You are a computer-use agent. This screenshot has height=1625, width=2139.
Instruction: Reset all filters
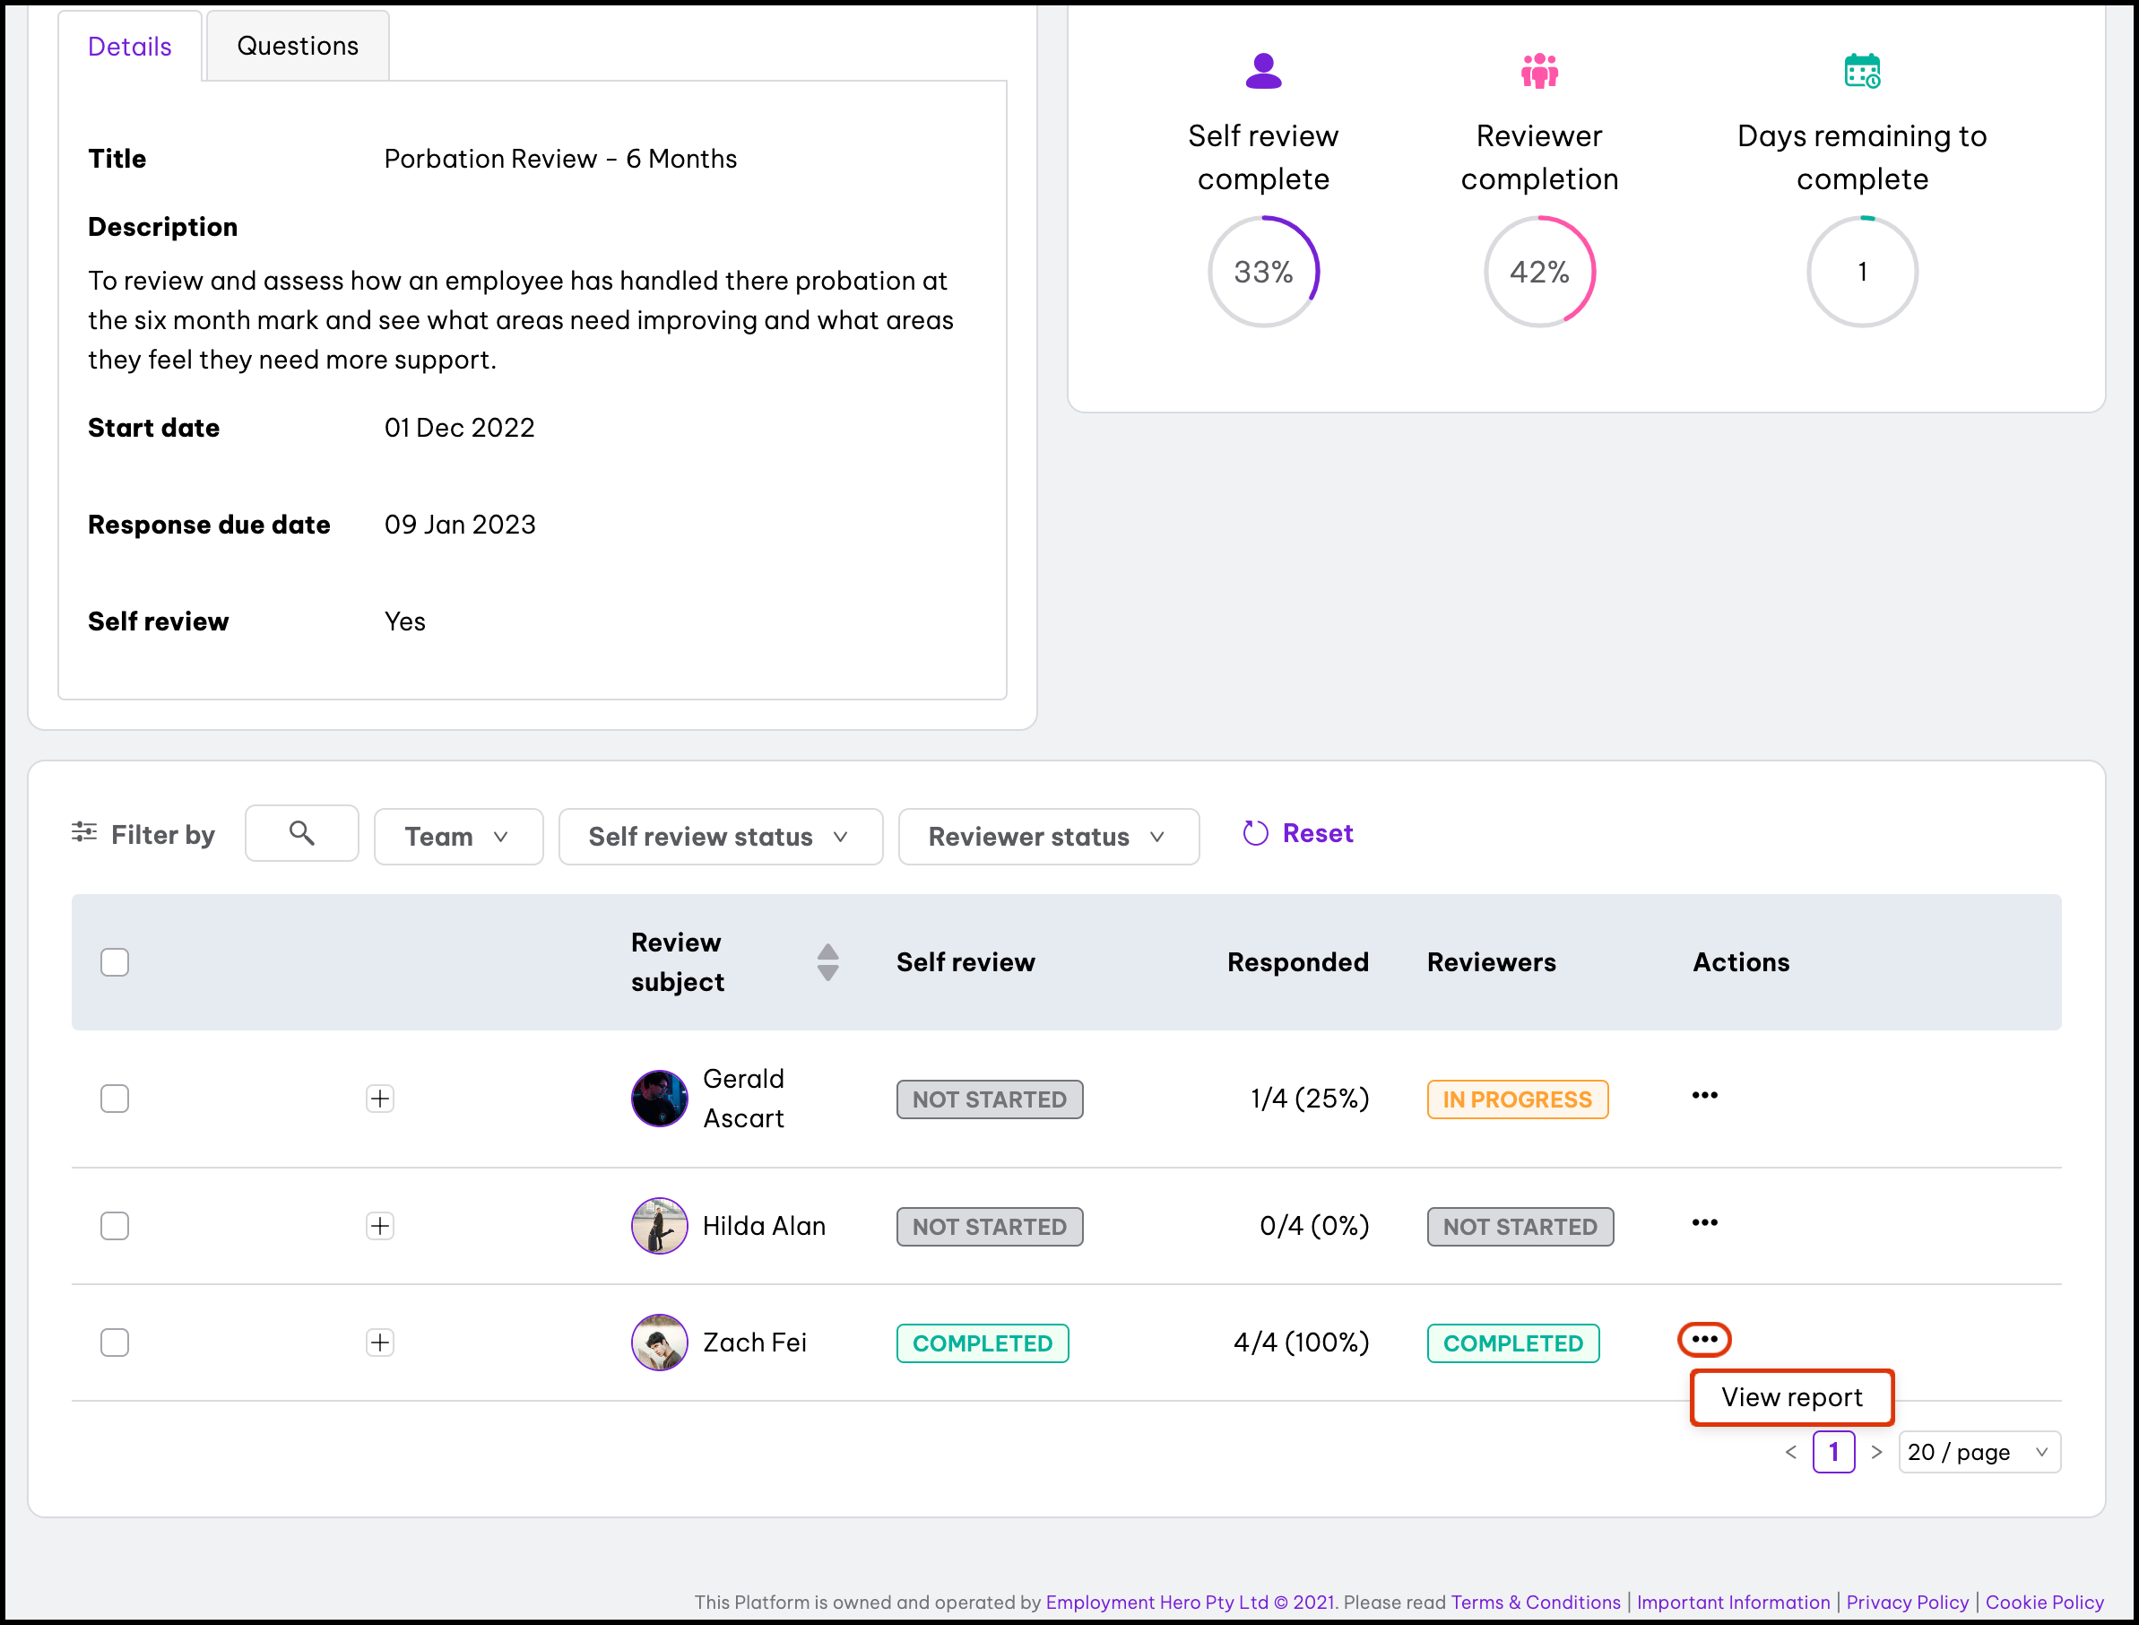pos(1298,834)
